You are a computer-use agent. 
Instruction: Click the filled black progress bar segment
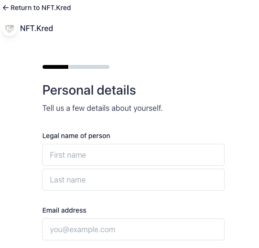coord(55,67)
